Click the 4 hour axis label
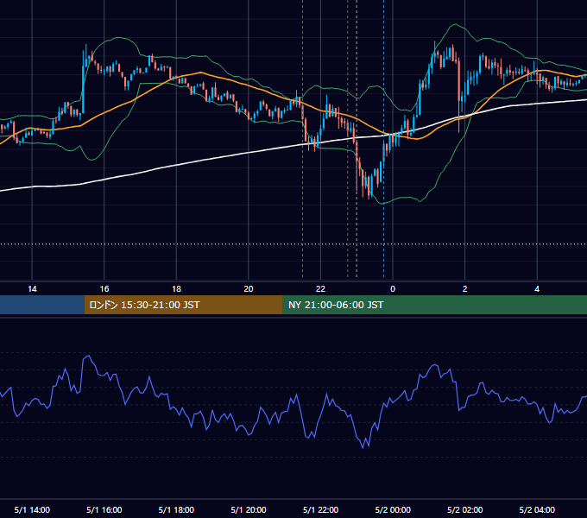This screenshot has width=587, height=518. [x=537, y=289]
